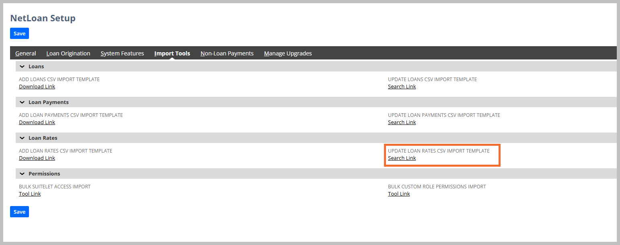Collapse the Loan Rates section chevron
This screenshot has width=620, height=245.
(22, 138)
